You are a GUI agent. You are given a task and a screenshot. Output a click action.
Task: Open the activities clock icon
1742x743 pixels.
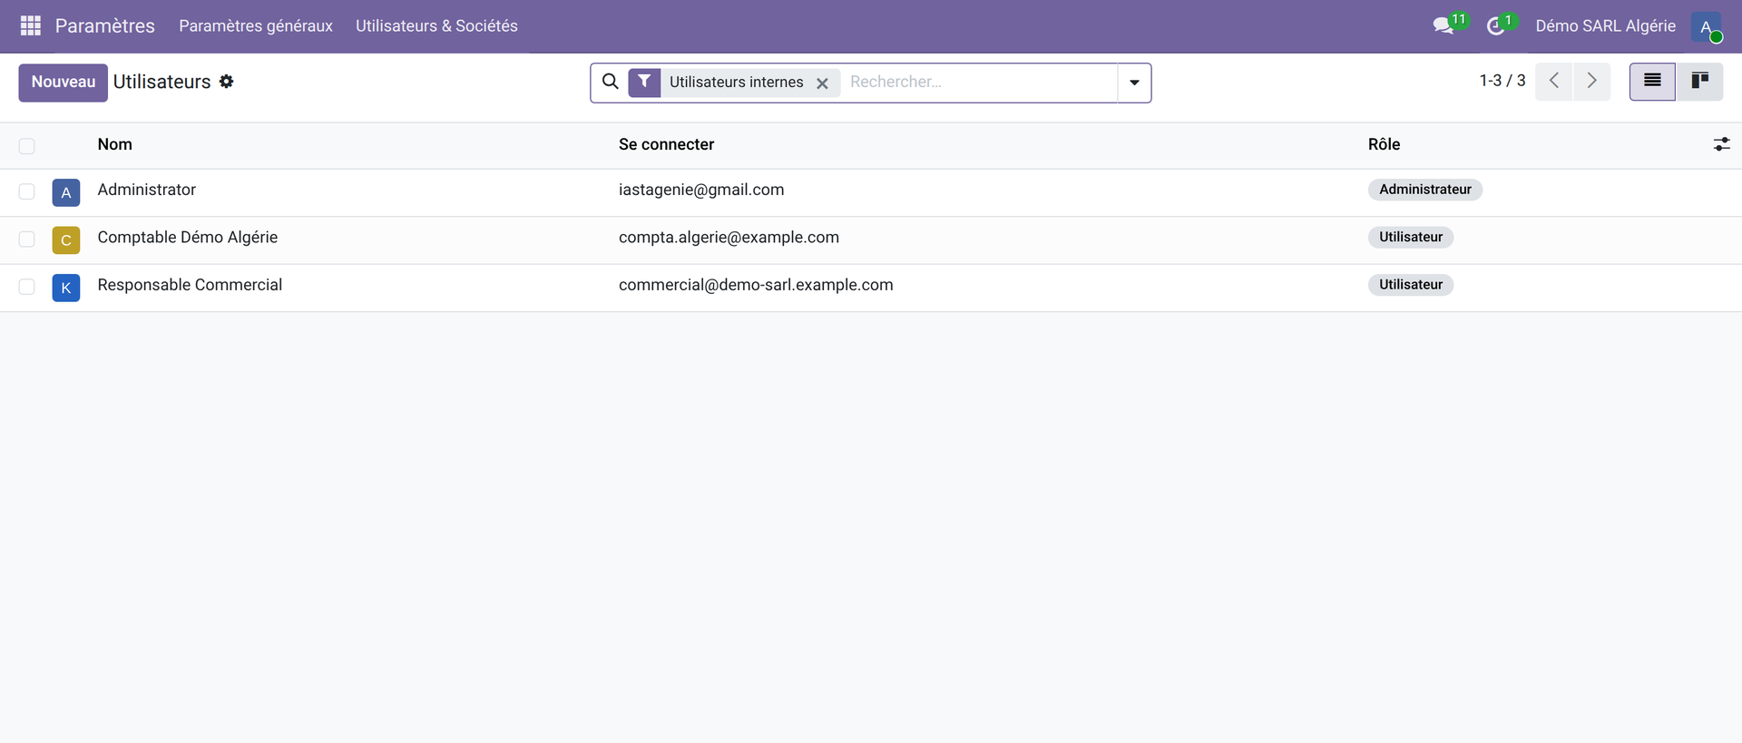[x=1496, y=26]
